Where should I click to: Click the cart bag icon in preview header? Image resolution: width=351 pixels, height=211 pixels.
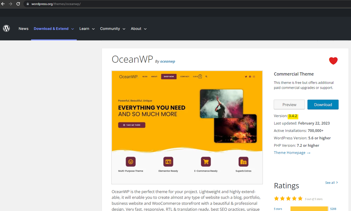tap(200, 76)
